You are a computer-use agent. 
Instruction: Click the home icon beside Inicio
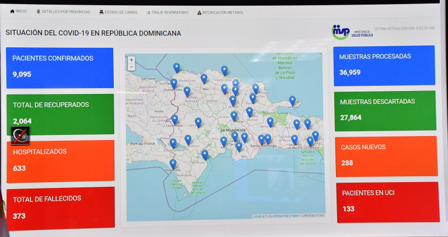point(12,12)
